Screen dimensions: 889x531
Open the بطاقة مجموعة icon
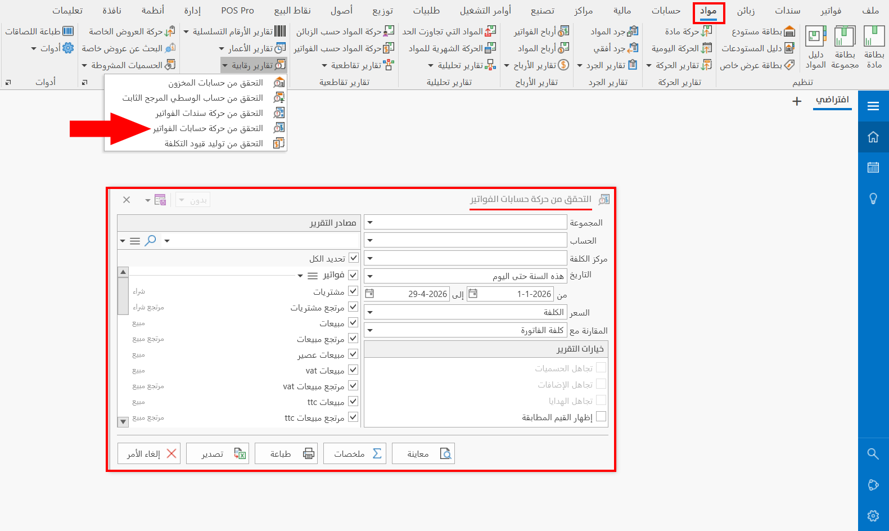(x=845, y=47)
